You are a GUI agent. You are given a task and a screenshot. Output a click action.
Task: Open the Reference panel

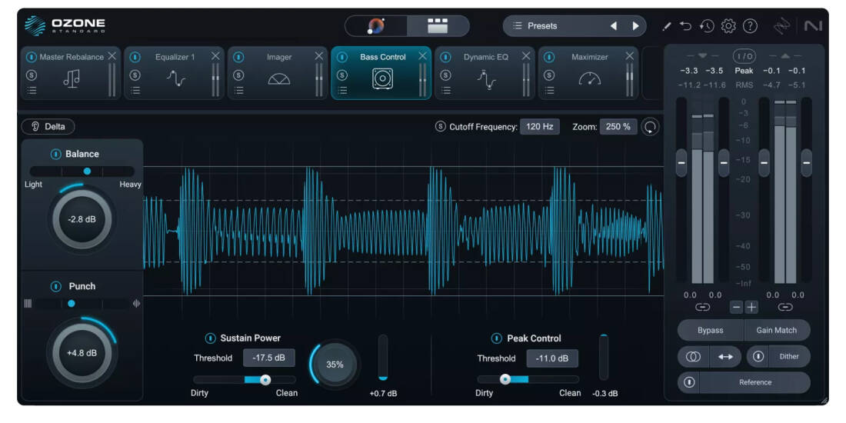[754, 382]
